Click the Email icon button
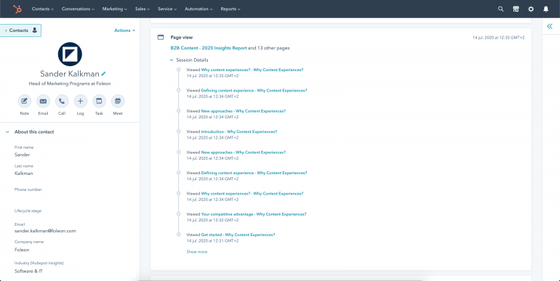The image size is (560, 281). (43, 101)
